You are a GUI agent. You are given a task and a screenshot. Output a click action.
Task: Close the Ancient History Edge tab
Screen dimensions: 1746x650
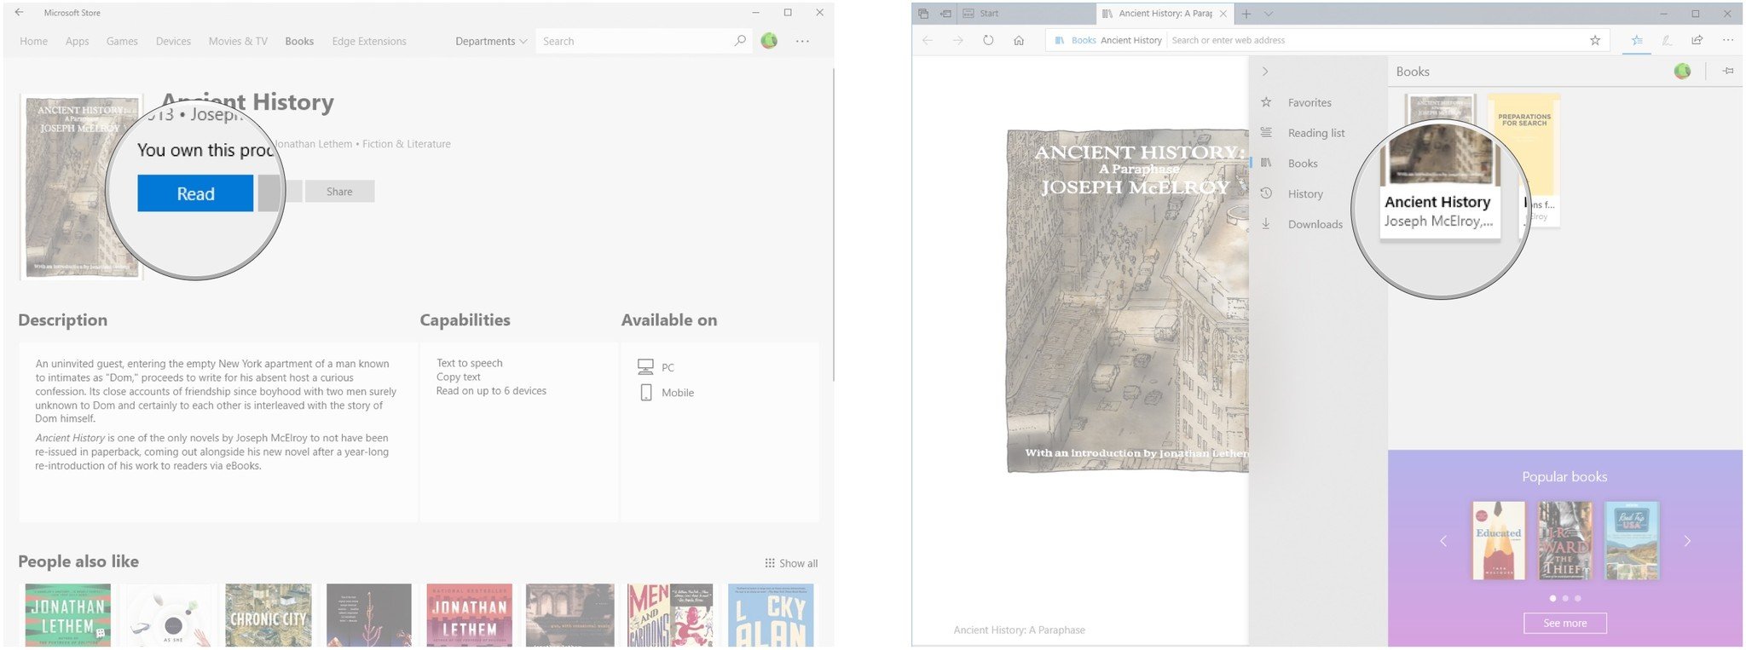click(x=1223, y=14)
